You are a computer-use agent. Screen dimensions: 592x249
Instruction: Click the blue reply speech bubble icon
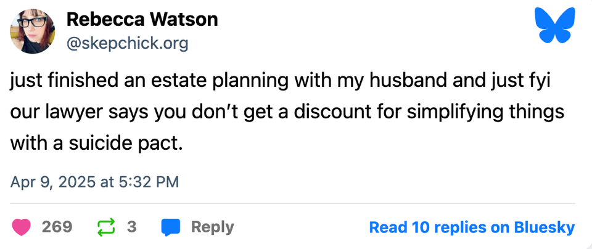(170, 227)
